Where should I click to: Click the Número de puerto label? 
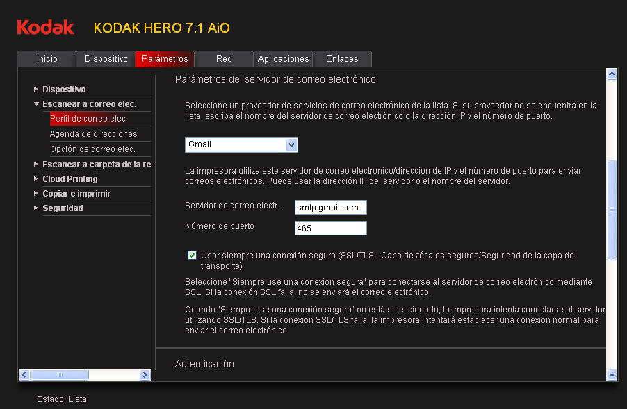[x=220, y=226]
